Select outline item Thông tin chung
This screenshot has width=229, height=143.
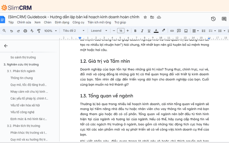[21, 78]
